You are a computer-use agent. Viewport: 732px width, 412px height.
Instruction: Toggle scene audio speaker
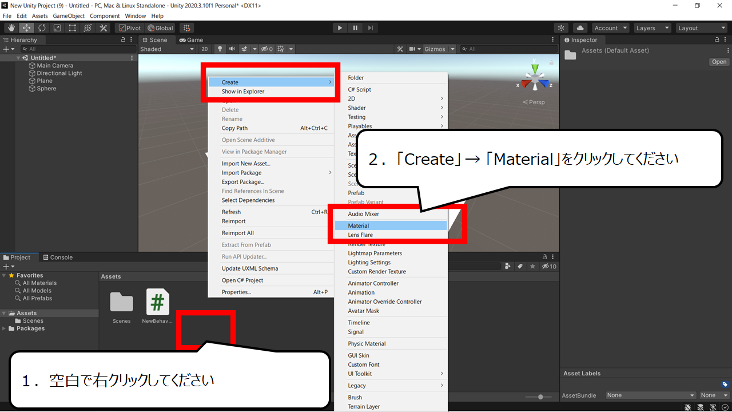click(232, 49)
